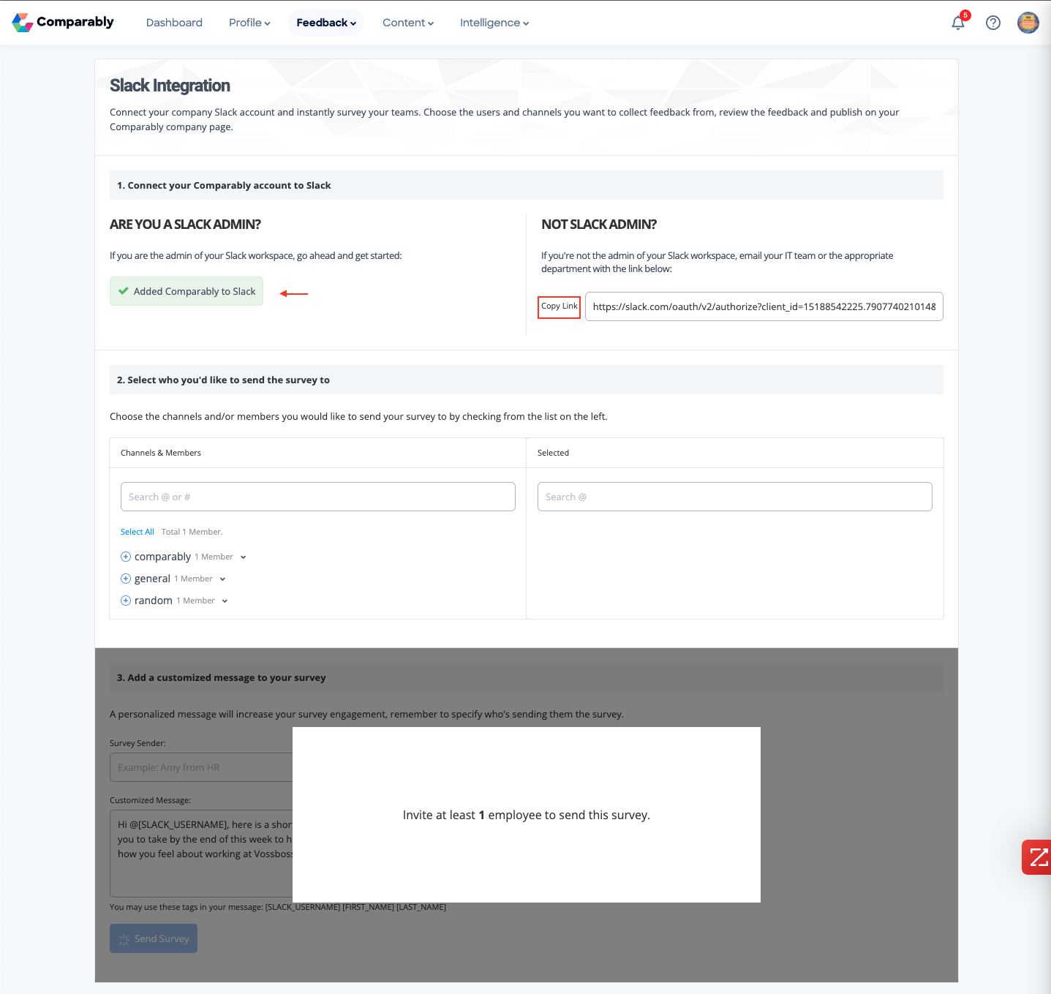Select All channels and members
Viewport: 1051px width, 994px height.
coord(137,532)
